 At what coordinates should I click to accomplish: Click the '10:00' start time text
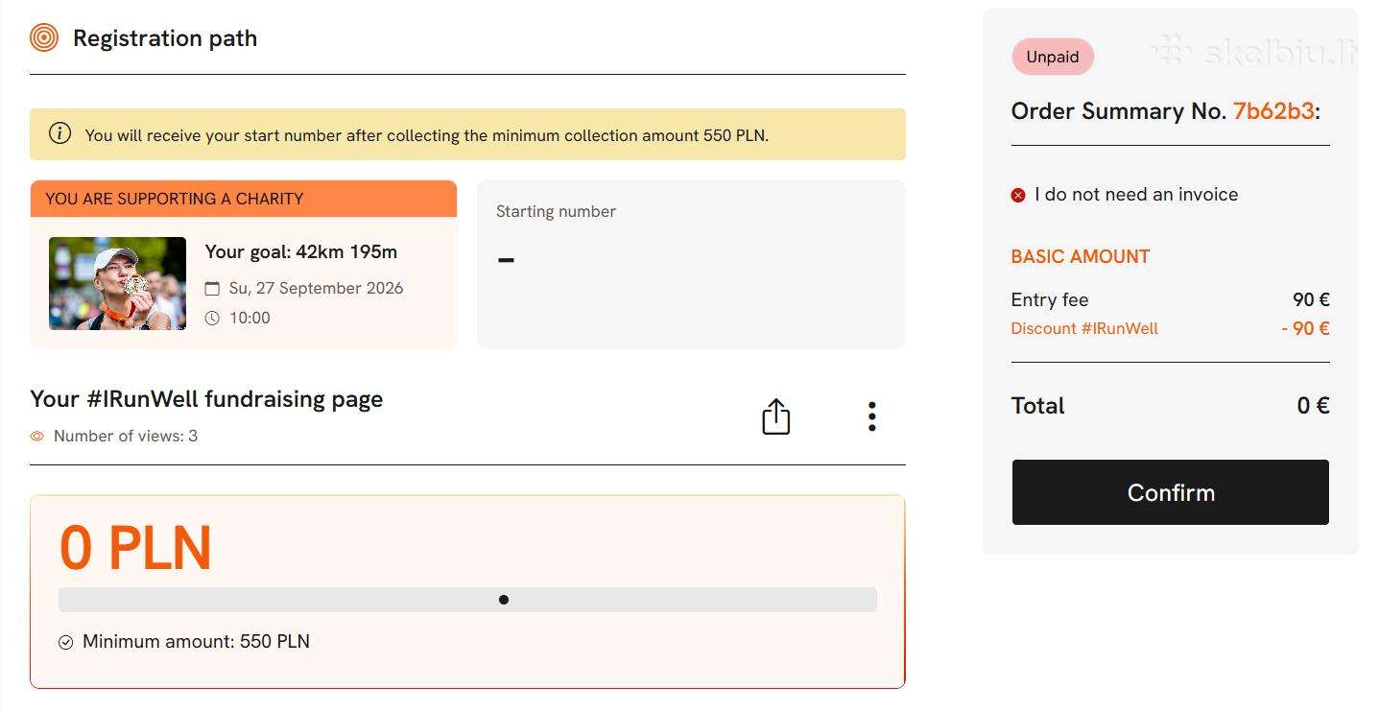[250, 319]
